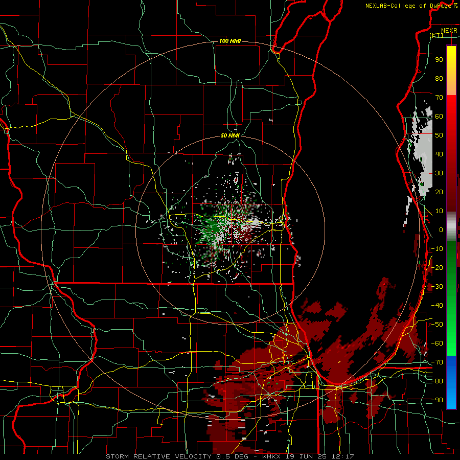460x460 pixels.
Task: Click the 50 NMI range ring label
Action: tap(230, 135)
